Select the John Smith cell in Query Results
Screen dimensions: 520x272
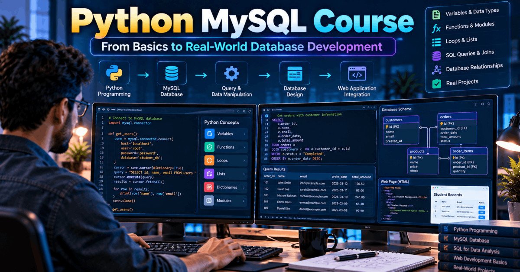[284, 183]
